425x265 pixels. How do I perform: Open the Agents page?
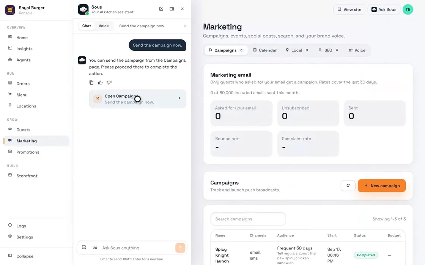click(36, 60)
